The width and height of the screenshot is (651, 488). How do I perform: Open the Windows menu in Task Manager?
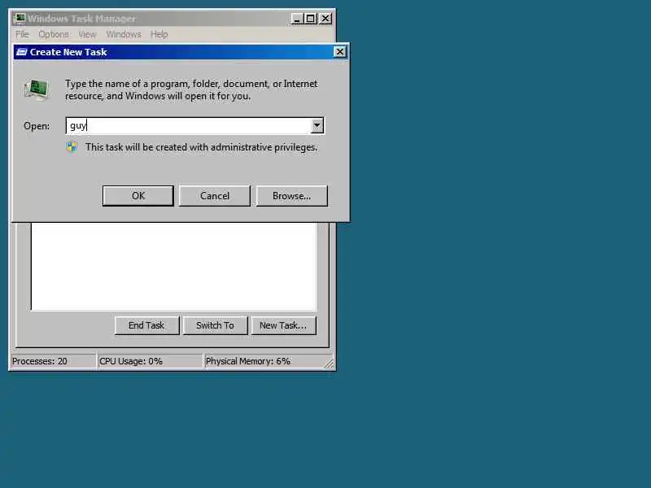click(124, 34)
